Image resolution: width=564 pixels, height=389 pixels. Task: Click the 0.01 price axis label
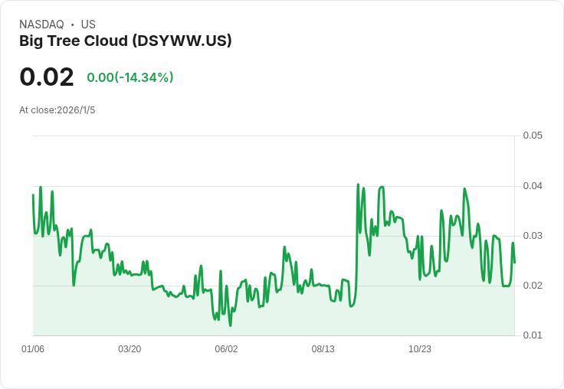[x=533, y=335]
